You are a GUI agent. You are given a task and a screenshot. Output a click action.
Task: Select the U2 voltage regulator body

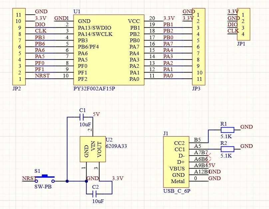(92, 149)
